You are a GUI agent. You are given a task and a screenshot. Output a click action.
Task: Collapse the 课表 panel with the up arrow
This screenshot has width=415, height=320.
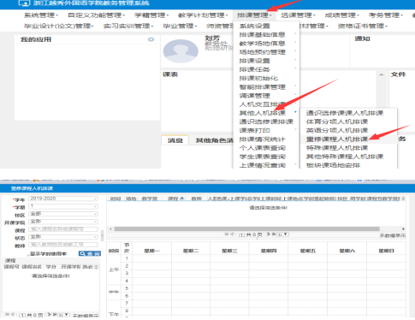pos(382,74)
